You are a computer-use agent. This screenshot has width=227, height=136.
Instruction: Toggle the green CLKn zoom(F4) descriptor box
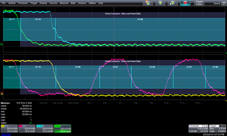pos(63,128)
